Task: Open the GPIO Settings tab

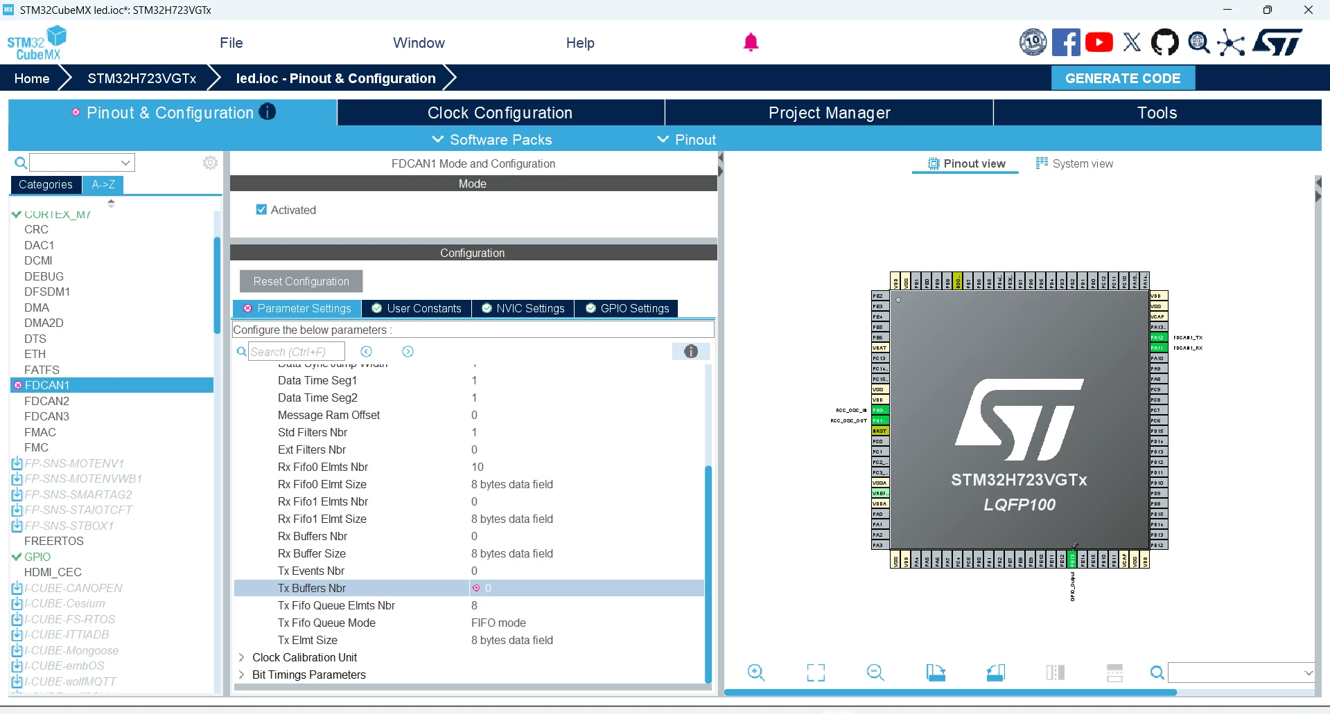Action: tap(627, 308)
